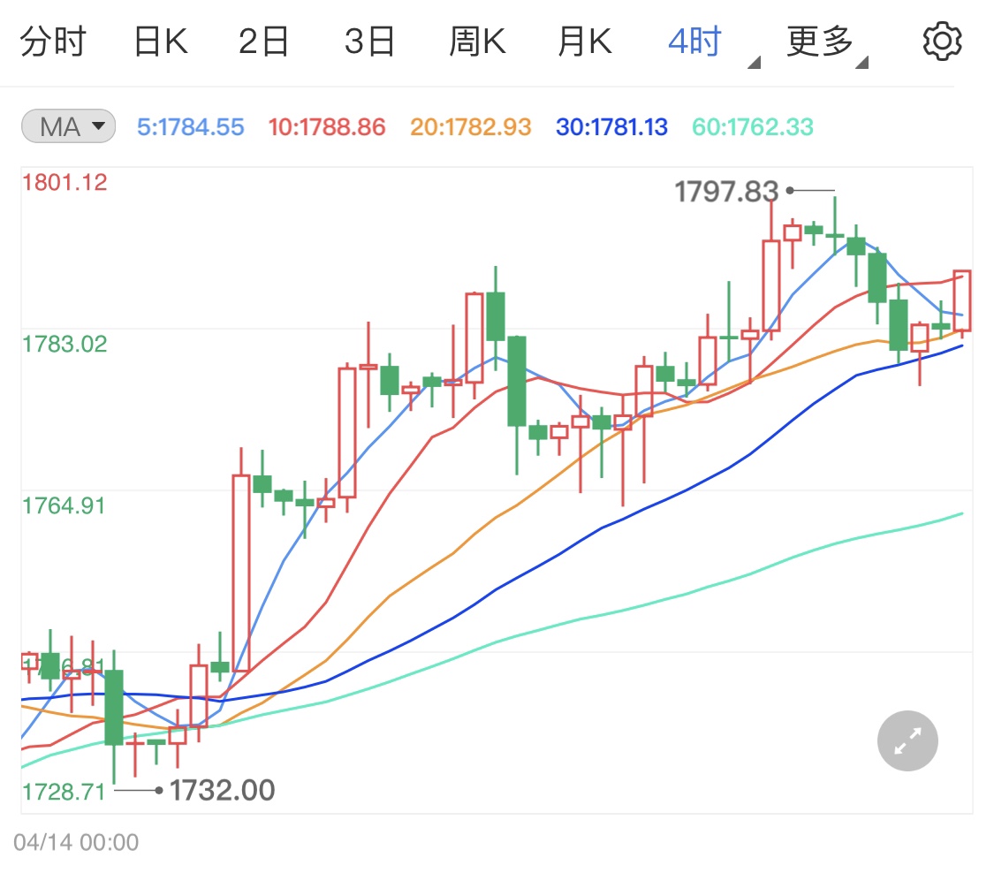This screenshot has height=873, width=994.
Task: Click the 1801.12 axis price label
Action: 64,183
